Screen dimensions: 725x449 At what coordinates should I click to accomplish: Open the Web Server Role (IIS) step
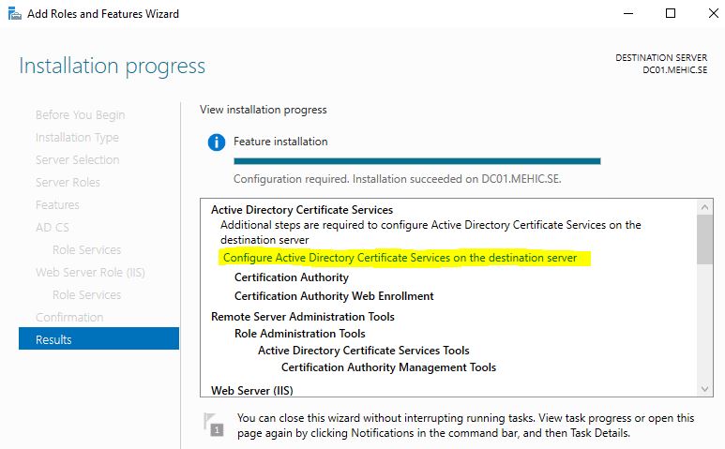click(x=90, y=272)
